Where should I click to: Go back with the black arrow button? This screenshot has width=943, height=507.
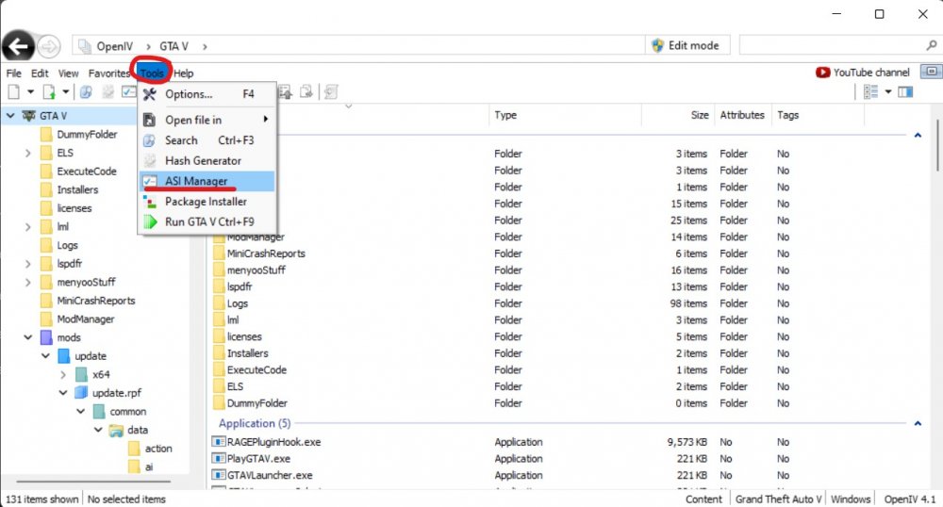(18, 46)
